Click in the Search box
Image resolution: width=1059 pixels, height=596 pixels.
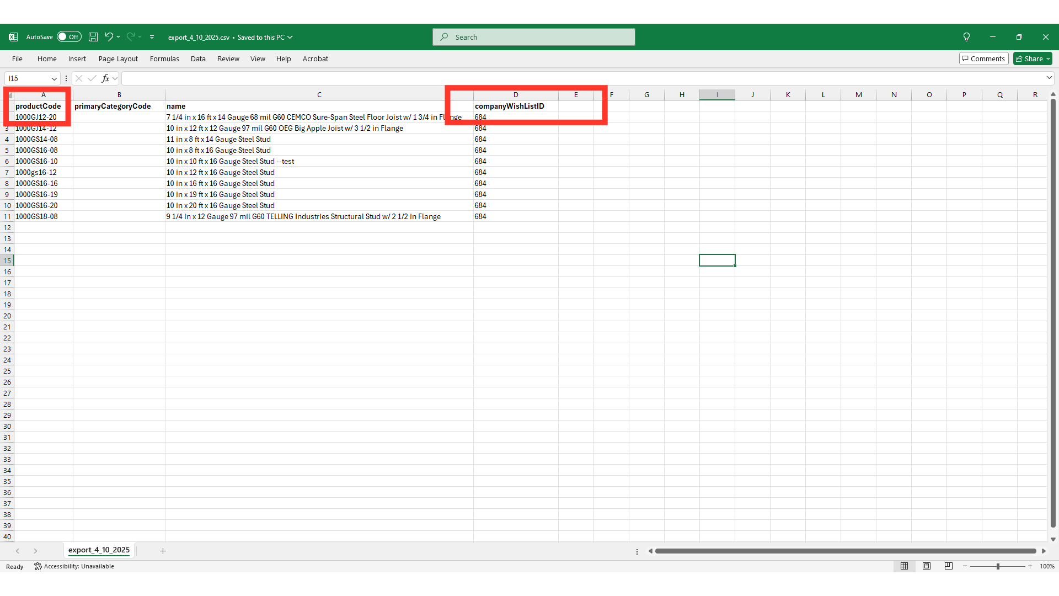coord(533,37)
